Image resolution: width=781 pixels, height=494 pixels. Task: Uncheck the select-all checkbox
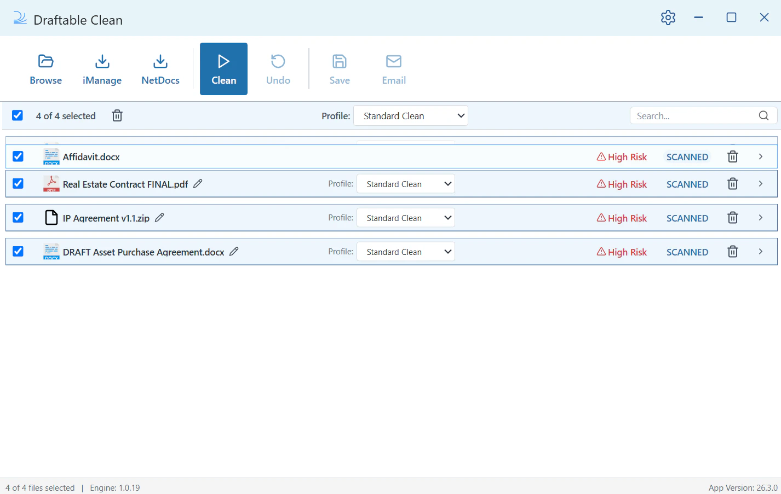[x=18, y=115]
